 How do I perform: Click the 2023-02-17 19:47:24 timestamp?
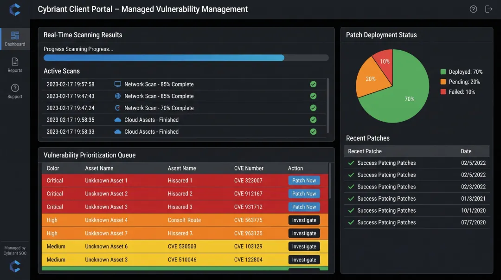(x=71, y=108)
